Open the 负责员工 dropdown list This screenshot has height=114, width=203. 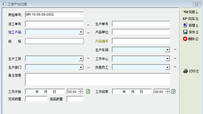point(167,67)
